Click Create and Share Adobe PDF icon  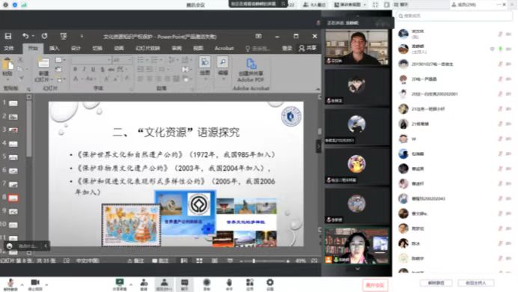(251, 70)
